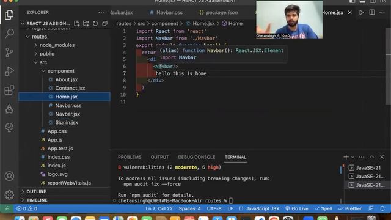
Task: Switch to the OUTPUT panel tab
Action: pos(159,157)
